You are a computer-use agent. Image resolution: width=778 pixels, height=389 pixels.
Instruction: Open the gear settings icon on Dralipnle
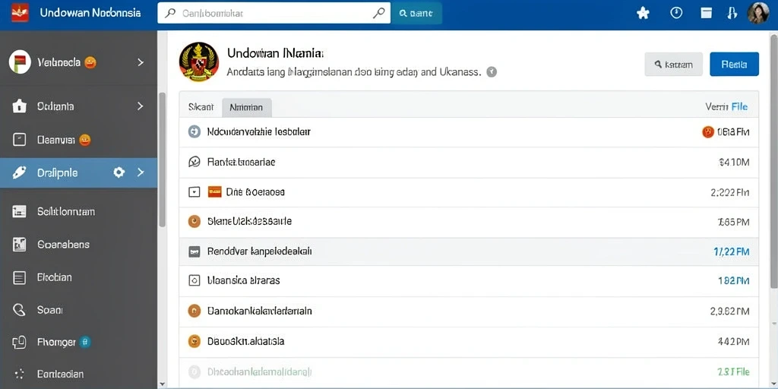click(x=119, y=172)
